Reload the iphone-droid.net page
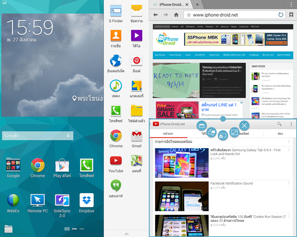This screenshot has height=237, width=297. 281,15
